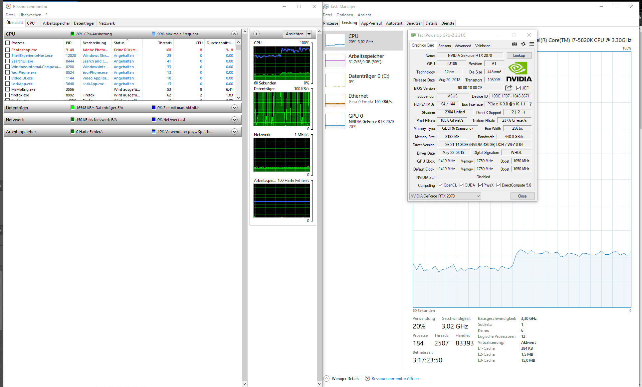Viewport: 642px width, 387px height.
Task: Open the NVIDIA GeForce RTX 2070 GPU selector
Action: tap(445, 196)
